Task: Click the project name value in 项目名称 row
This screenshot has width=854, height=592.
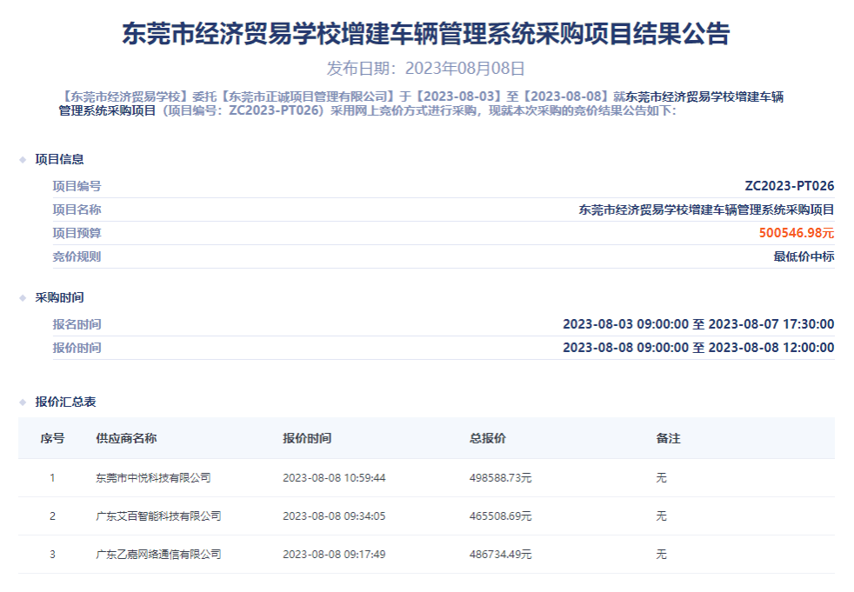Action: [x=706, y=210]
